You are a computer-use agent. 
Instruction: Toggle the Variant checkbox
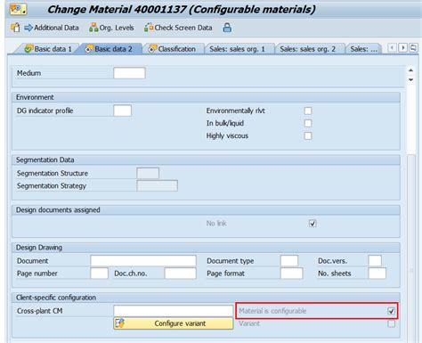[391, 323]
